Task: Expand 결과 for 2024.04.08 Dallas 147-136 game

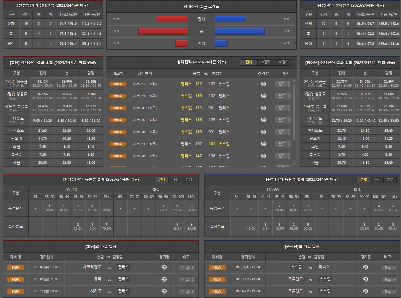Action: (283, 156)
